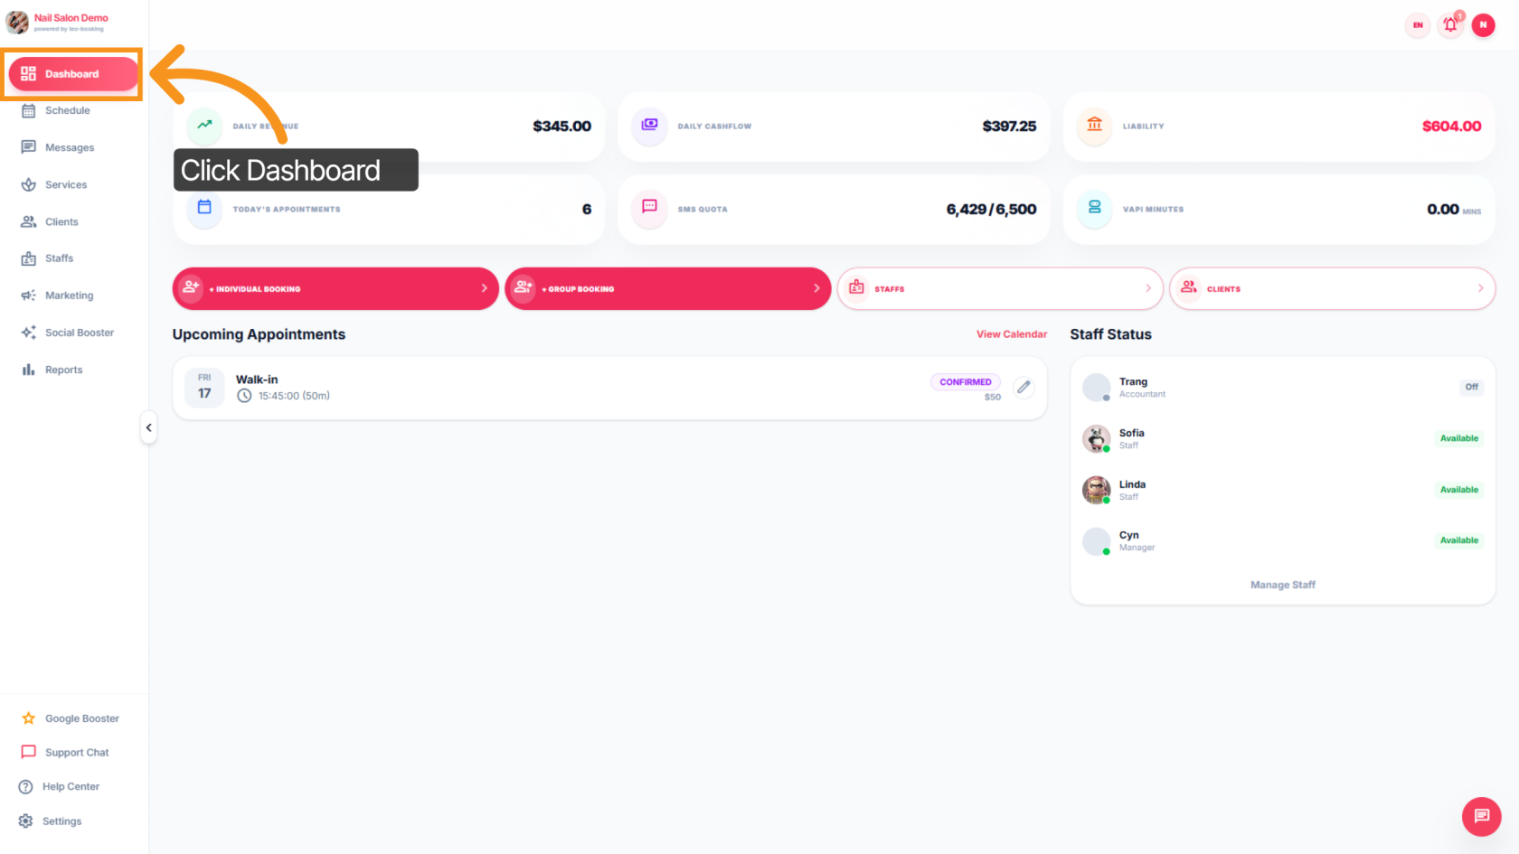Click chevron on Staffs quick button
The height and width of the screenshot is (854, 1519).
pos(1148,288)
